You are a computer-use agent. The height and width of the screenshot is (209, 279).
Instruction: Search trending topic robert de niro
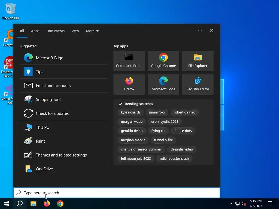tap(184, 112)
